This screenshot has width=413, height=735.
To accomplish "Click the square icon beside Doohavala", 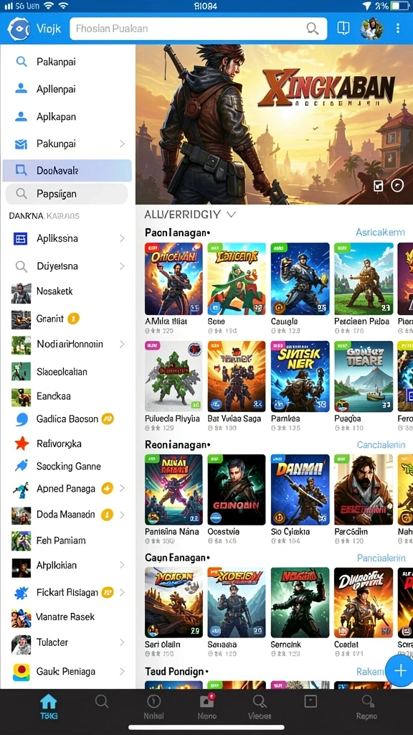I will point(21,170).
